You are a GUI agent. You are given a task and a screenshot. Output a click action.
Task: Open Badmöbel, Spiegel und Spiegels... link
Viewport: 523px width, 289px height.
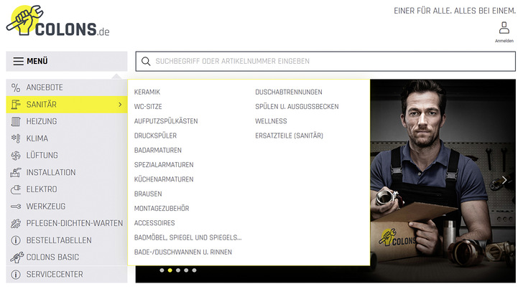pos(188,238)
